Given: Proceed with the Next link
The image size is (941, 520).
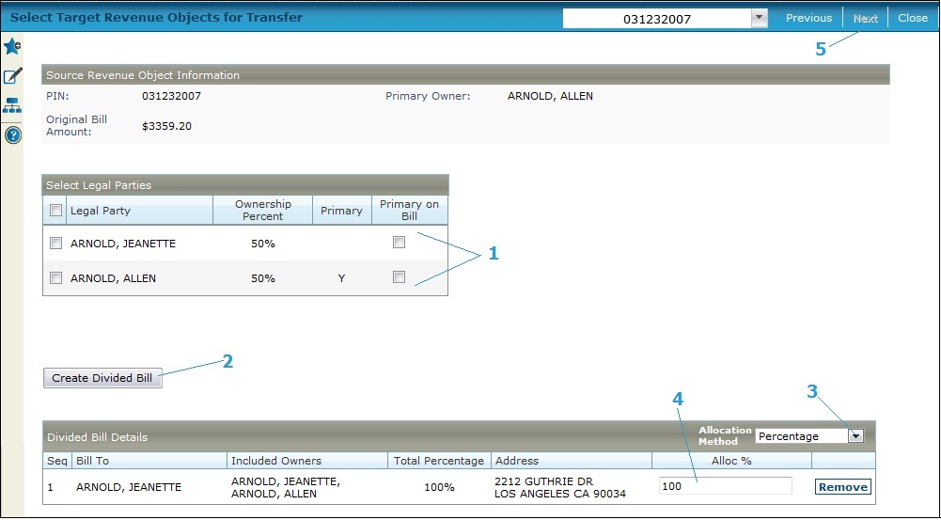Looking at the screenshot, I should coord(865,19).
